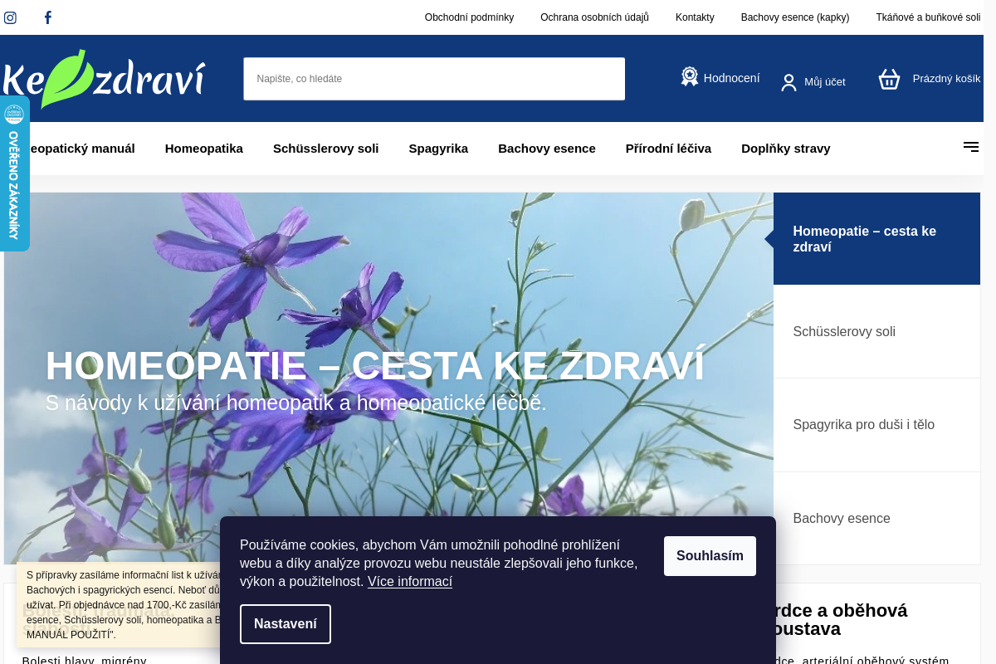The height and width of the screenshot is (664, 996).
Task: Select Bachovy esence in main menu
Action: pos(547,149)
